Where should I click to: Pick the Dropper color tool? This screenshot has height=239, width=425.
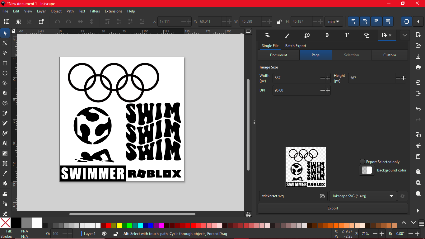(x=5, y=173)
